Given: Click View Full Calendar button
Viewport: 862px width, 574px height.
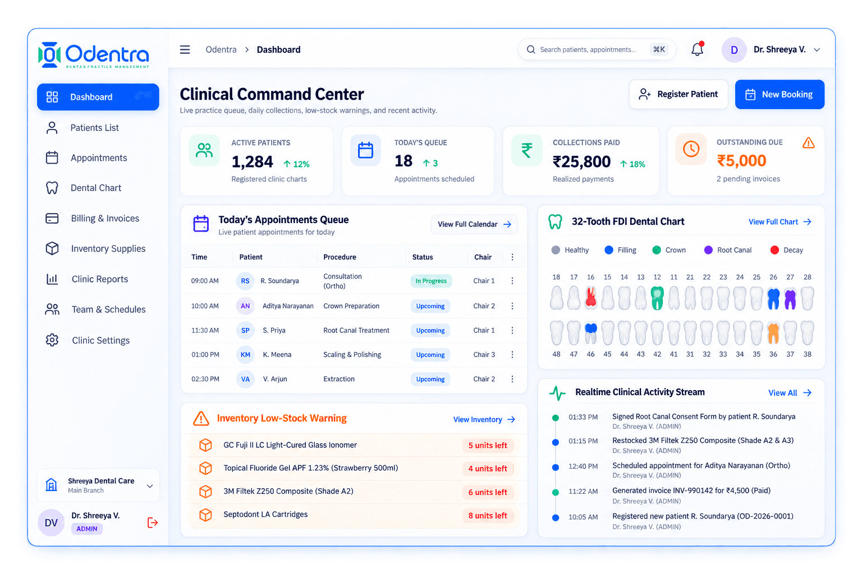Looking at the screenshot, I should (474, 224).
